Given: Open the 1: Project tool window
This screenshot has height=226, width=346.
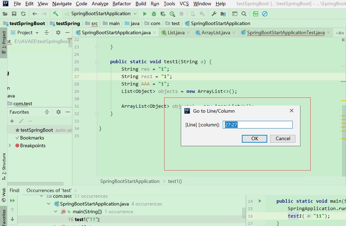Looking at the screenshot, I should tap(4, 42).
